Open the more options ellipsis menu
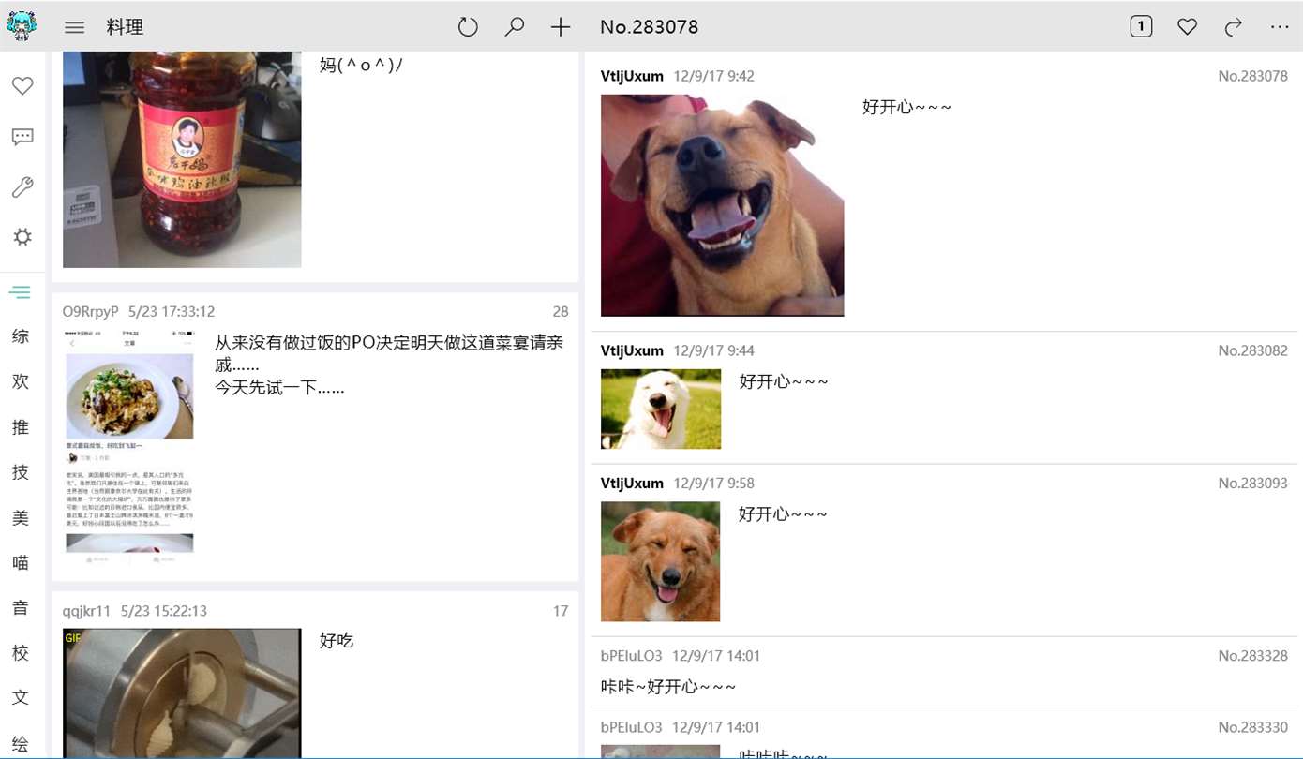This screenshot has width=1303, height=759. [1280, 27]
